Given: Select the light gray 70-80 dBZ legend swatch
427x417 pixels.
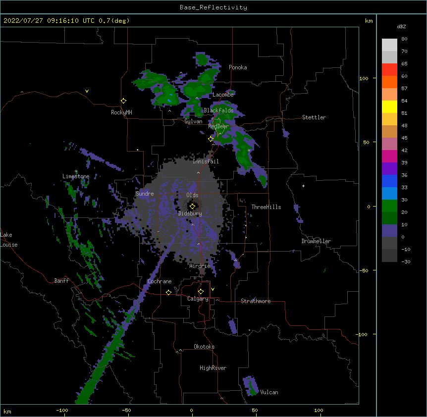Looking at the screenshot, I should coord(389,45).
